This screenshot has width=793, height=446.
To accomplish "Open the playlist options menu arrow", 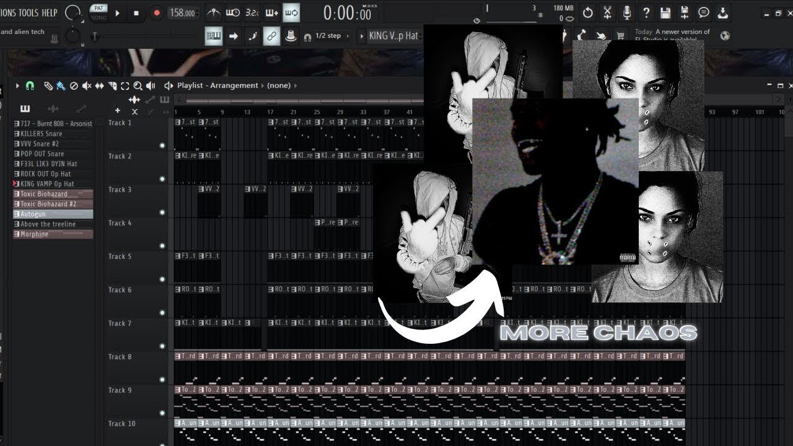I will pos(17,85).
